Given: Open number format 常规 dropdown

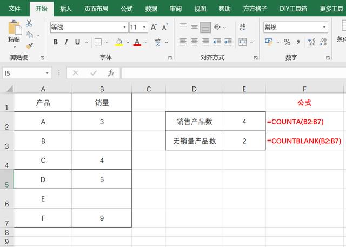Looking at the screenshot, I should click(x=324, y=28).
